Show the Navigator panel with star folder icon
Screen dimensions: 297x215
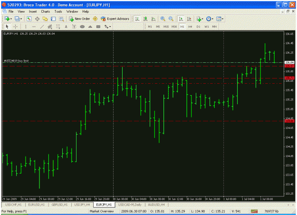tap(45, 19)
